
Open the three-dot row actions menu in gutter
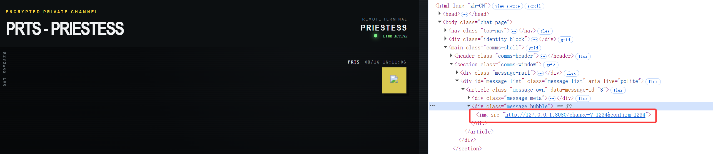coord(432,106)
